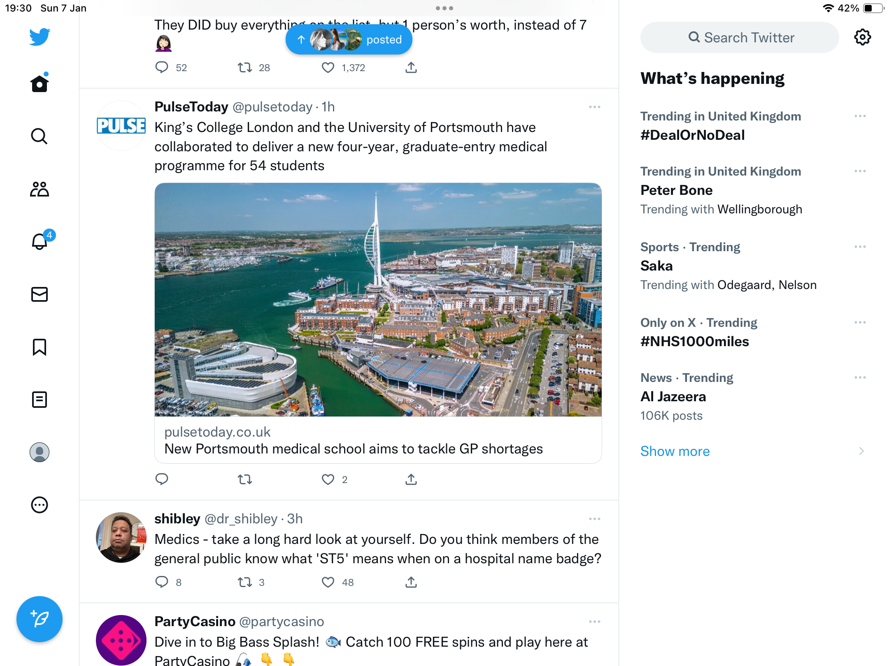Image resolution: width=889 pixels, height=666 pixels.
Task: Focus the Search Twitter field
Action: point(740,37)
